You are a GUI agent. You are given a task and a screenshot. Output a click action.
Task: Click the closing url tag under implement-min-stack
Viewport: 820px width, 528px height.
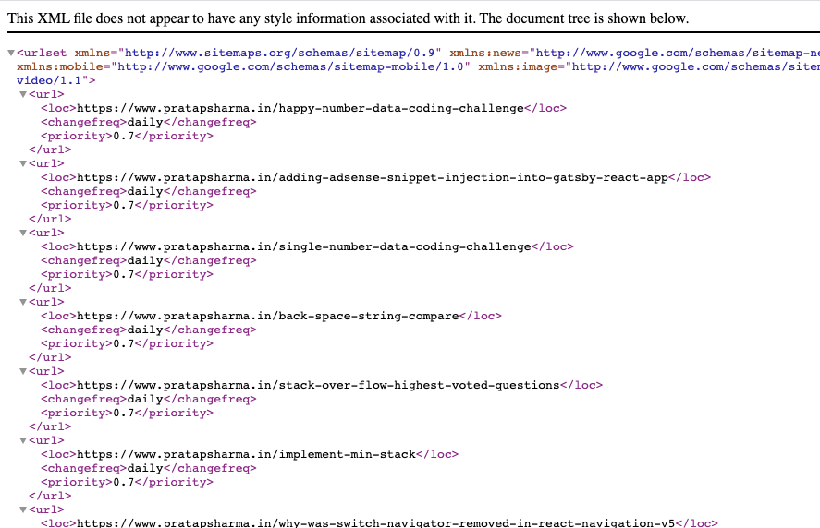click(50, 496)
